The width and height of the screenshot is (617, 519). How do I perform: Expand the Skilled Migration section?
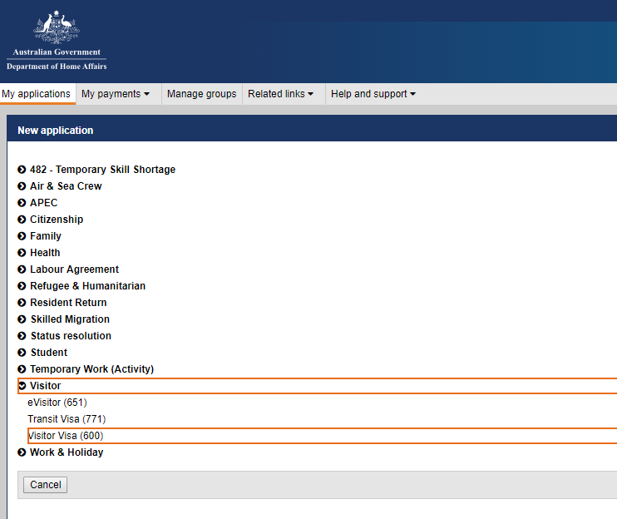69,319
